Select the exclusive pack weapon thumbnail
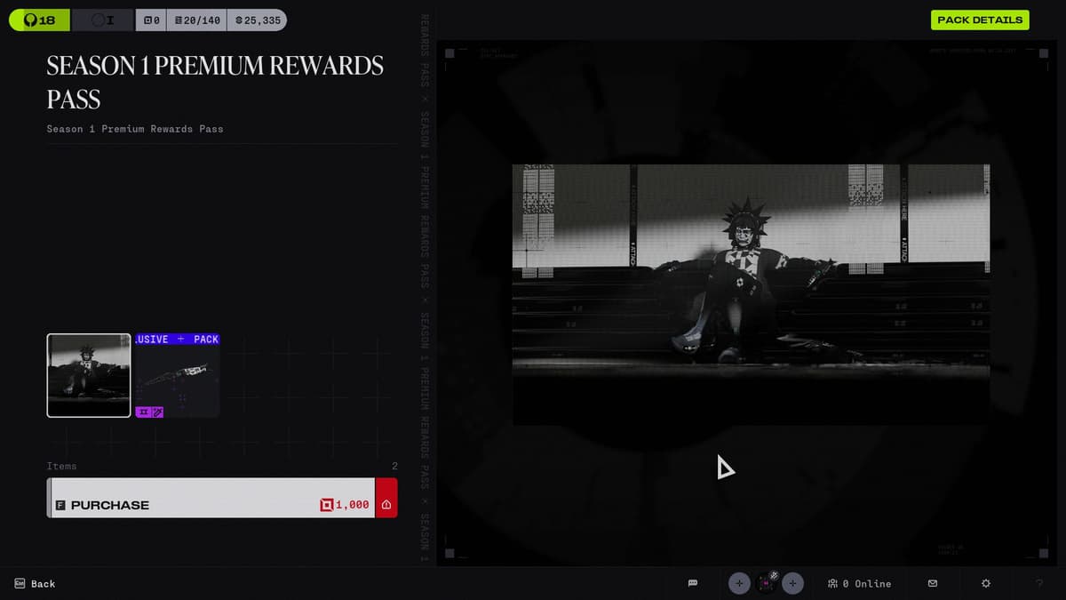 [177, 375]
